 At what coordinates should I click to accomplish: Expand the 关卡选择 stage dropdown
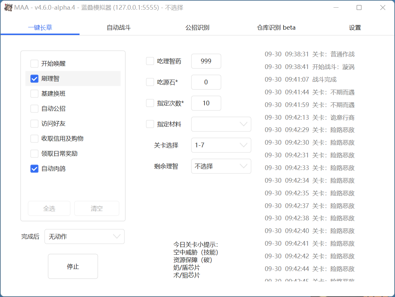(221, 145)
